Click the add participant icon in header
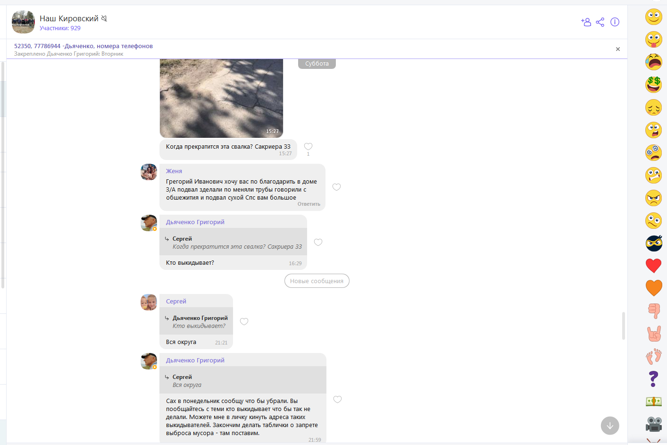Image resolution: width=667 pixels, height=445 pixels. click(x=586, y=22)
